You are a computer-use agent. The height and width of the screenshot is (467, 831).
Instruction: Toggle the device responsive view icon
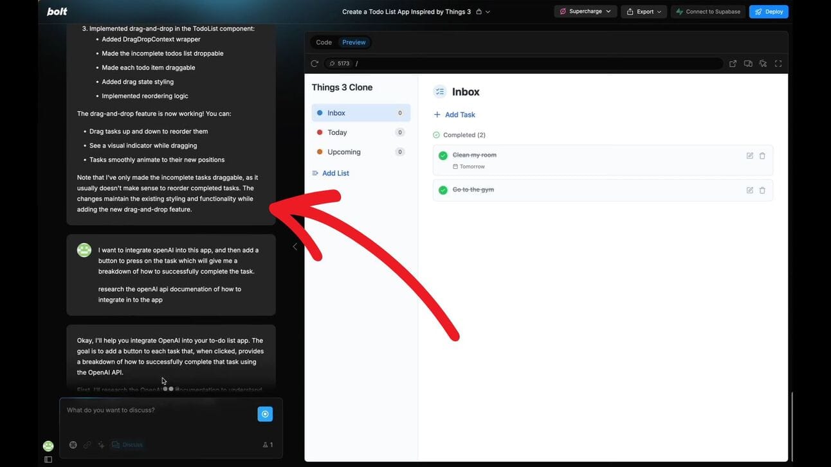pos(748,64)
